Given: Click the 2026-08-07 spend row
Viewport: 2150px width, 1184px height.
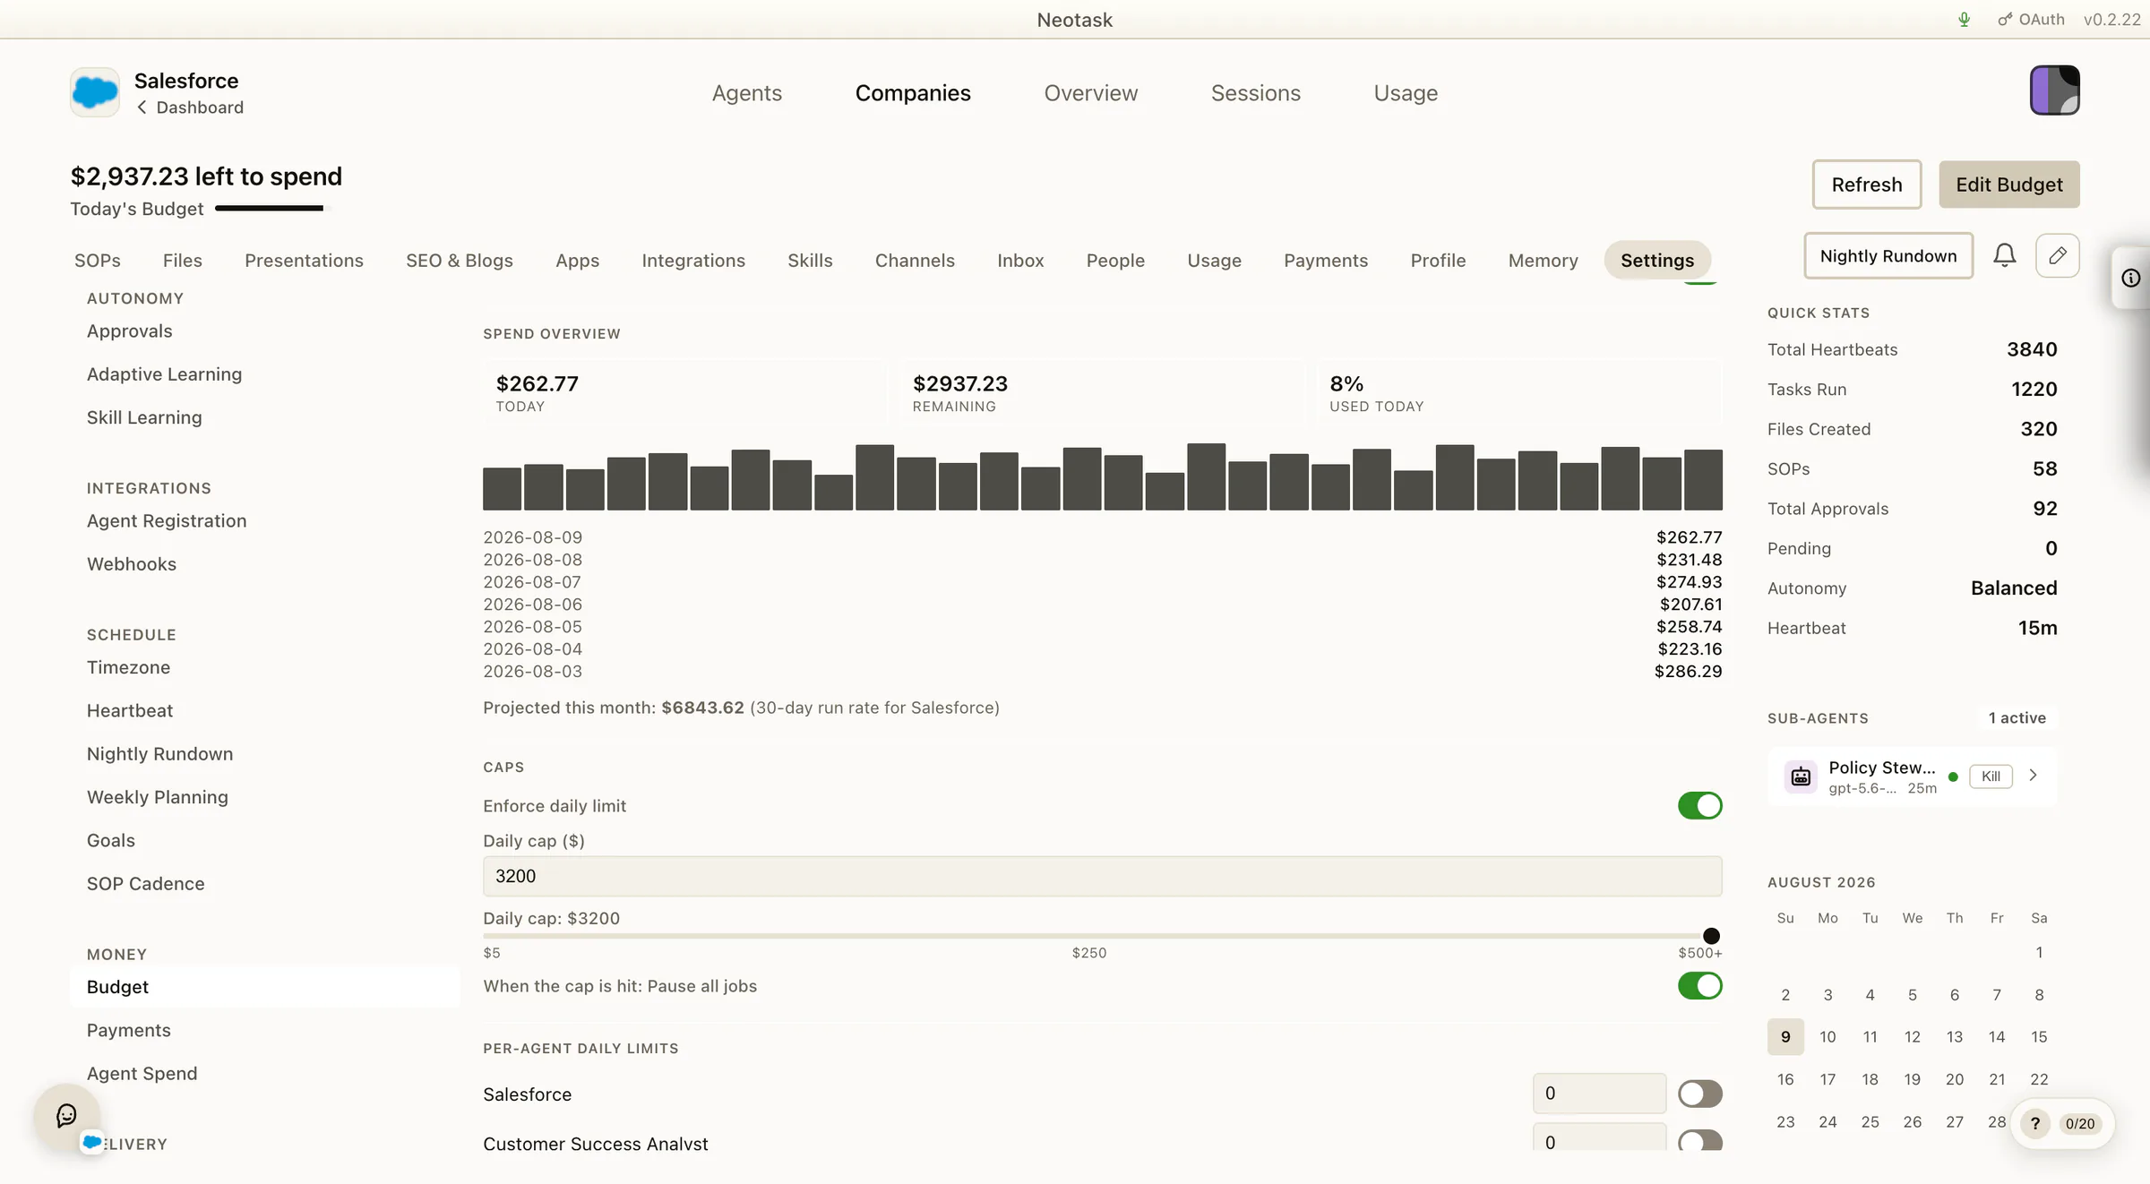Looking at the screenshot, I should pyautogui.click(x=1102, y=582).
